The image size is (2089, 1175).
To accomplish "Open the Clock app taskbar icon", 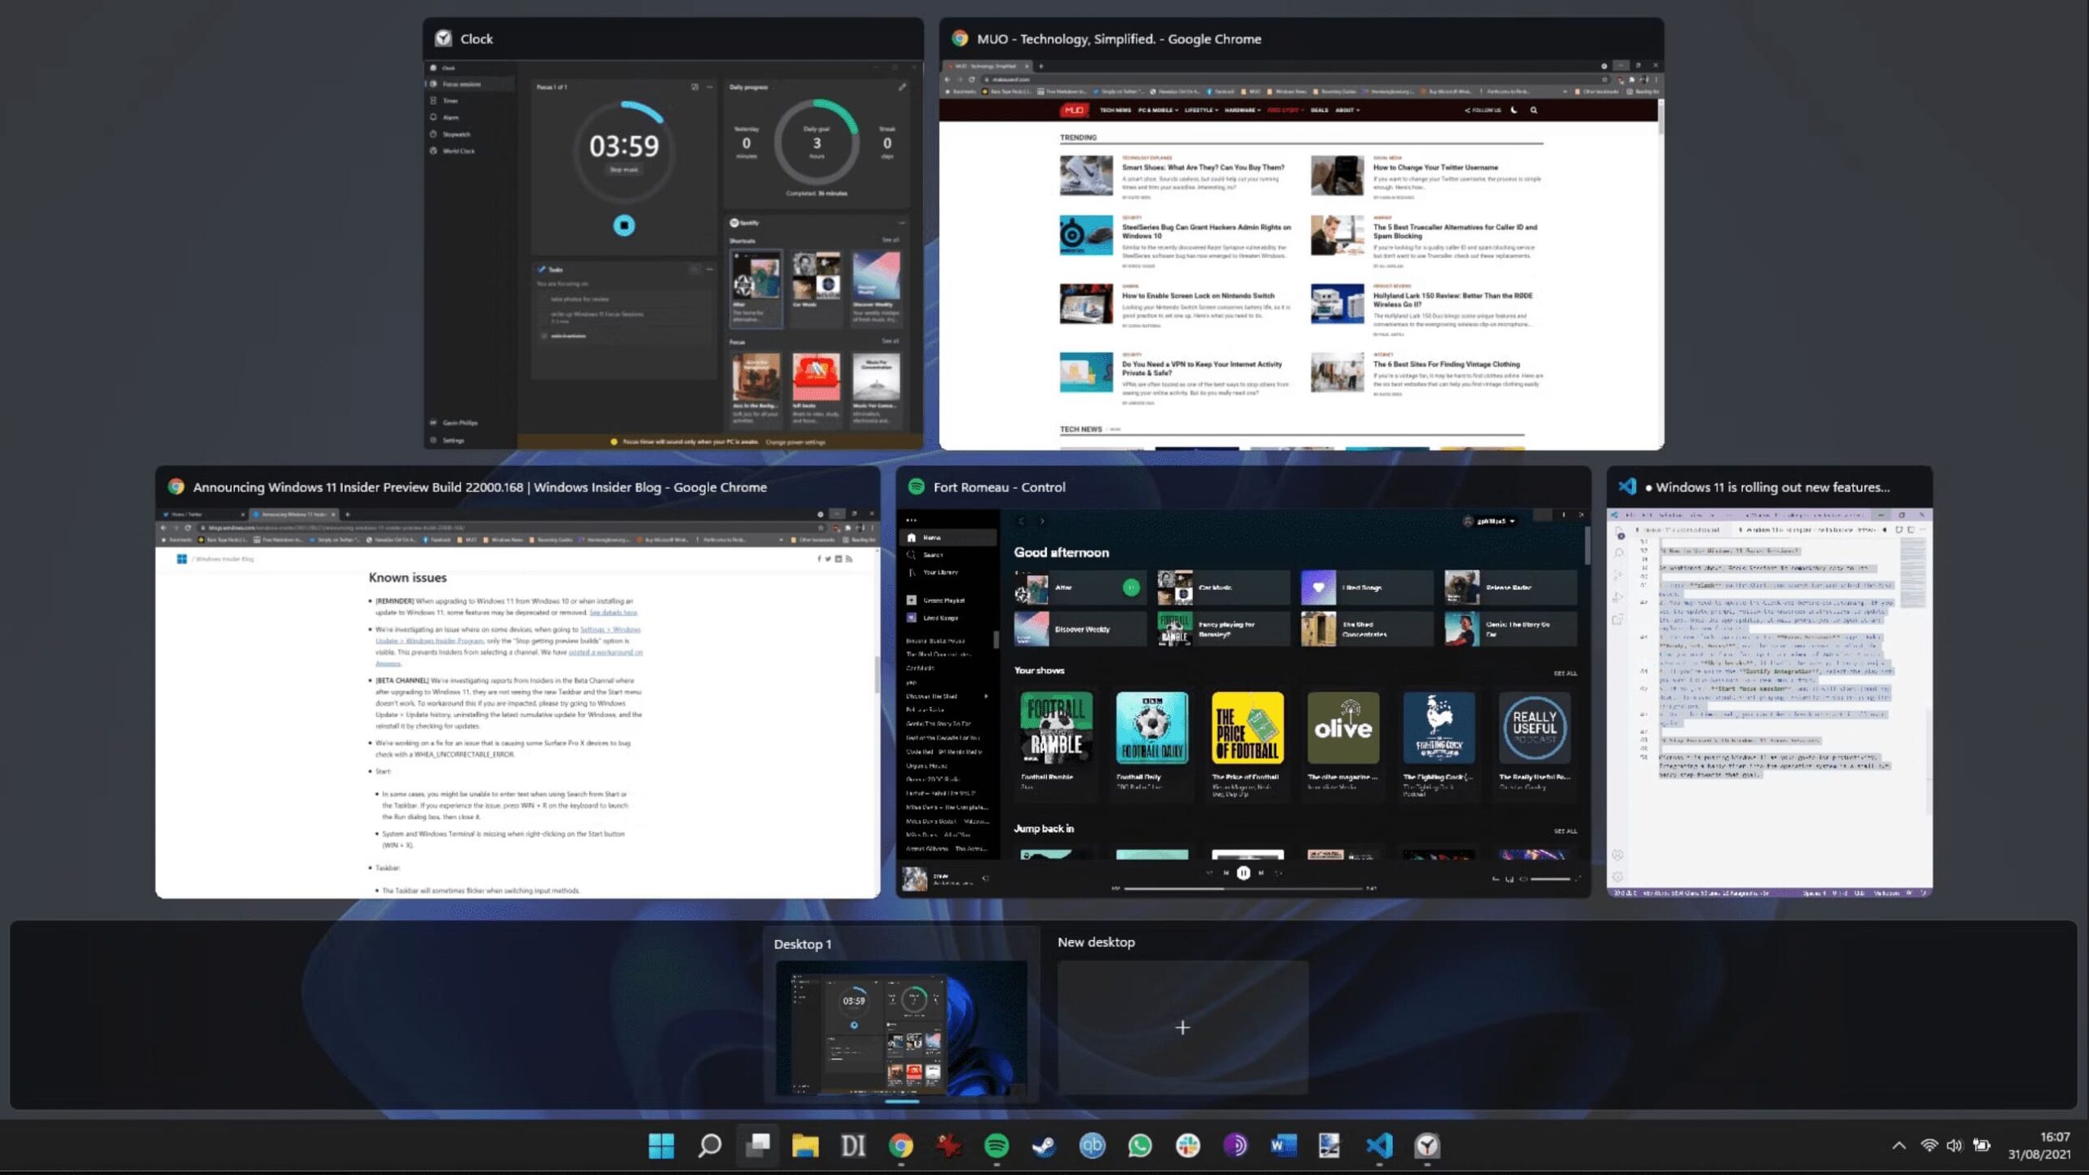I will [x=1426, y=1146].
